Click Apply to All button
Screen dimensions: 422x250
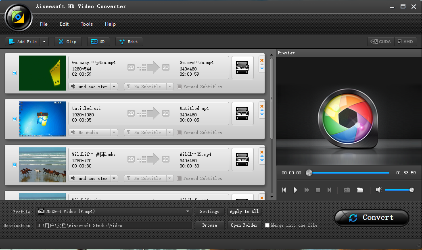pos(244,212)
